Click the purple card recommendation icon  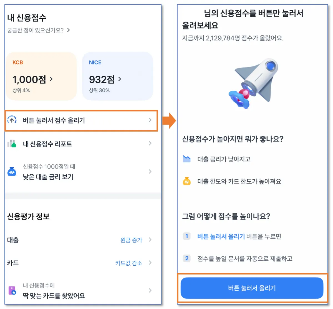coord(12,290)
